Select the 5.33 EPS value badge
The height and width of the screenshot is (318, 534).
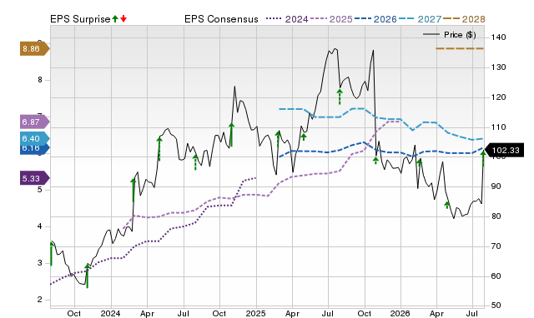click(x=34, y=178)
